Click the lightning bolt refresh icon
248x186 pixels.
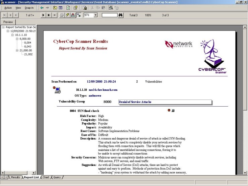[x=68, y=15]
